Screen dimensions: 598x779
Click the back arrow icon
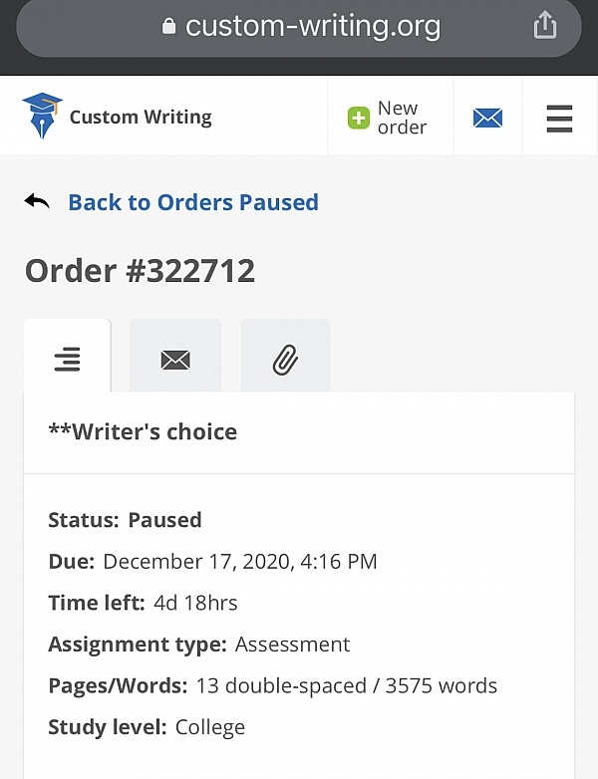pos(37,202)
